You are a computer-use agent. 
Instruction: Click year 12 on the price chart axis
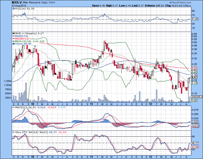[151, 104]
